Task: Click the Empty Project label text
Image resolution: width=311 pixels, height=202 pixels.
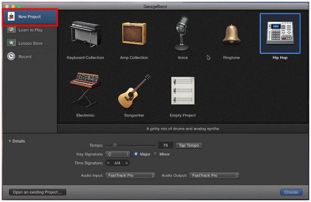Action: (x=182, y=116)
